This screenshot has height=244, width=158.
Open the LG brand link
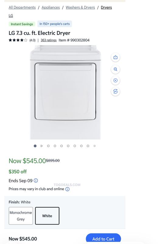point(11,16)
